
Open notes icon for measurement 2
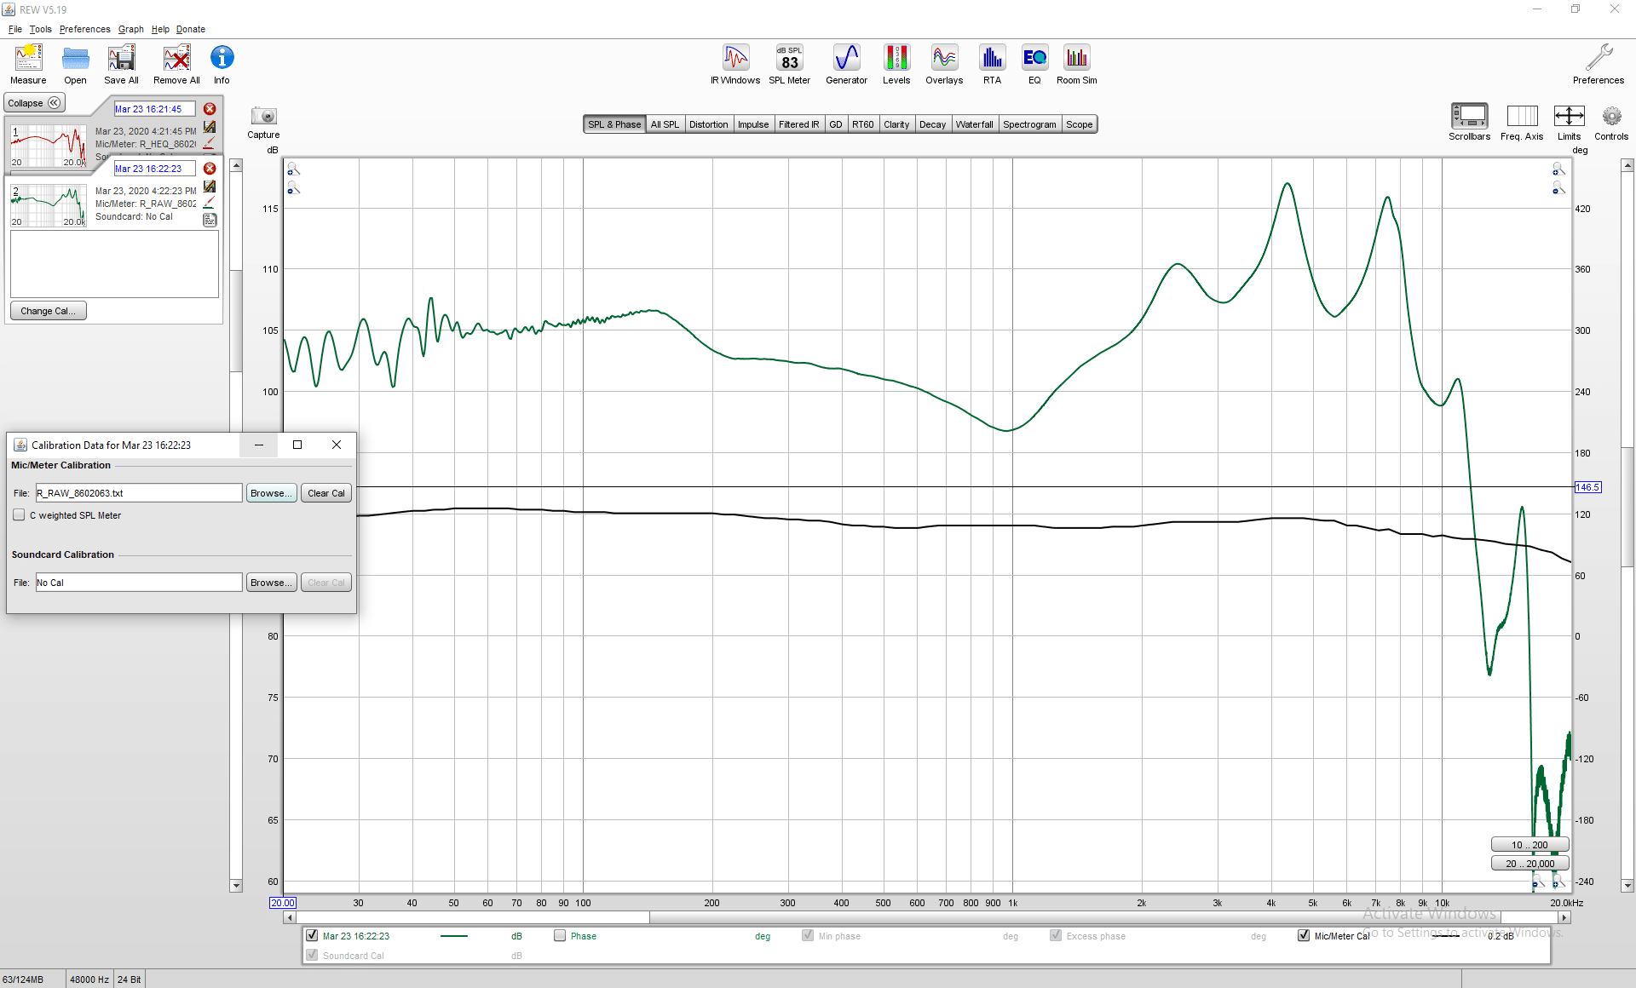(x=210, y=220)
